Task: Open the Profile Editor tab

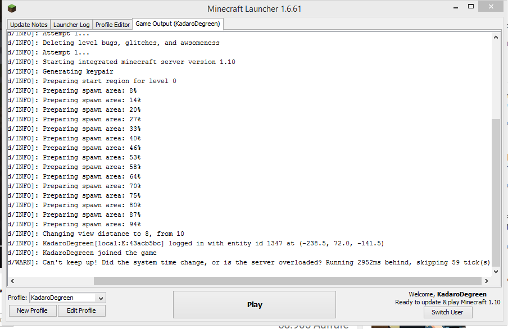Action: (x=112, y=25)
